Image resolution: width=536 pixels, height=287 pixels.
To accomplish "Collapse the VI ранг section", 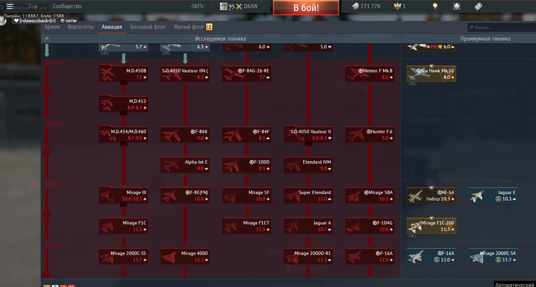I will tap(55, 123).
